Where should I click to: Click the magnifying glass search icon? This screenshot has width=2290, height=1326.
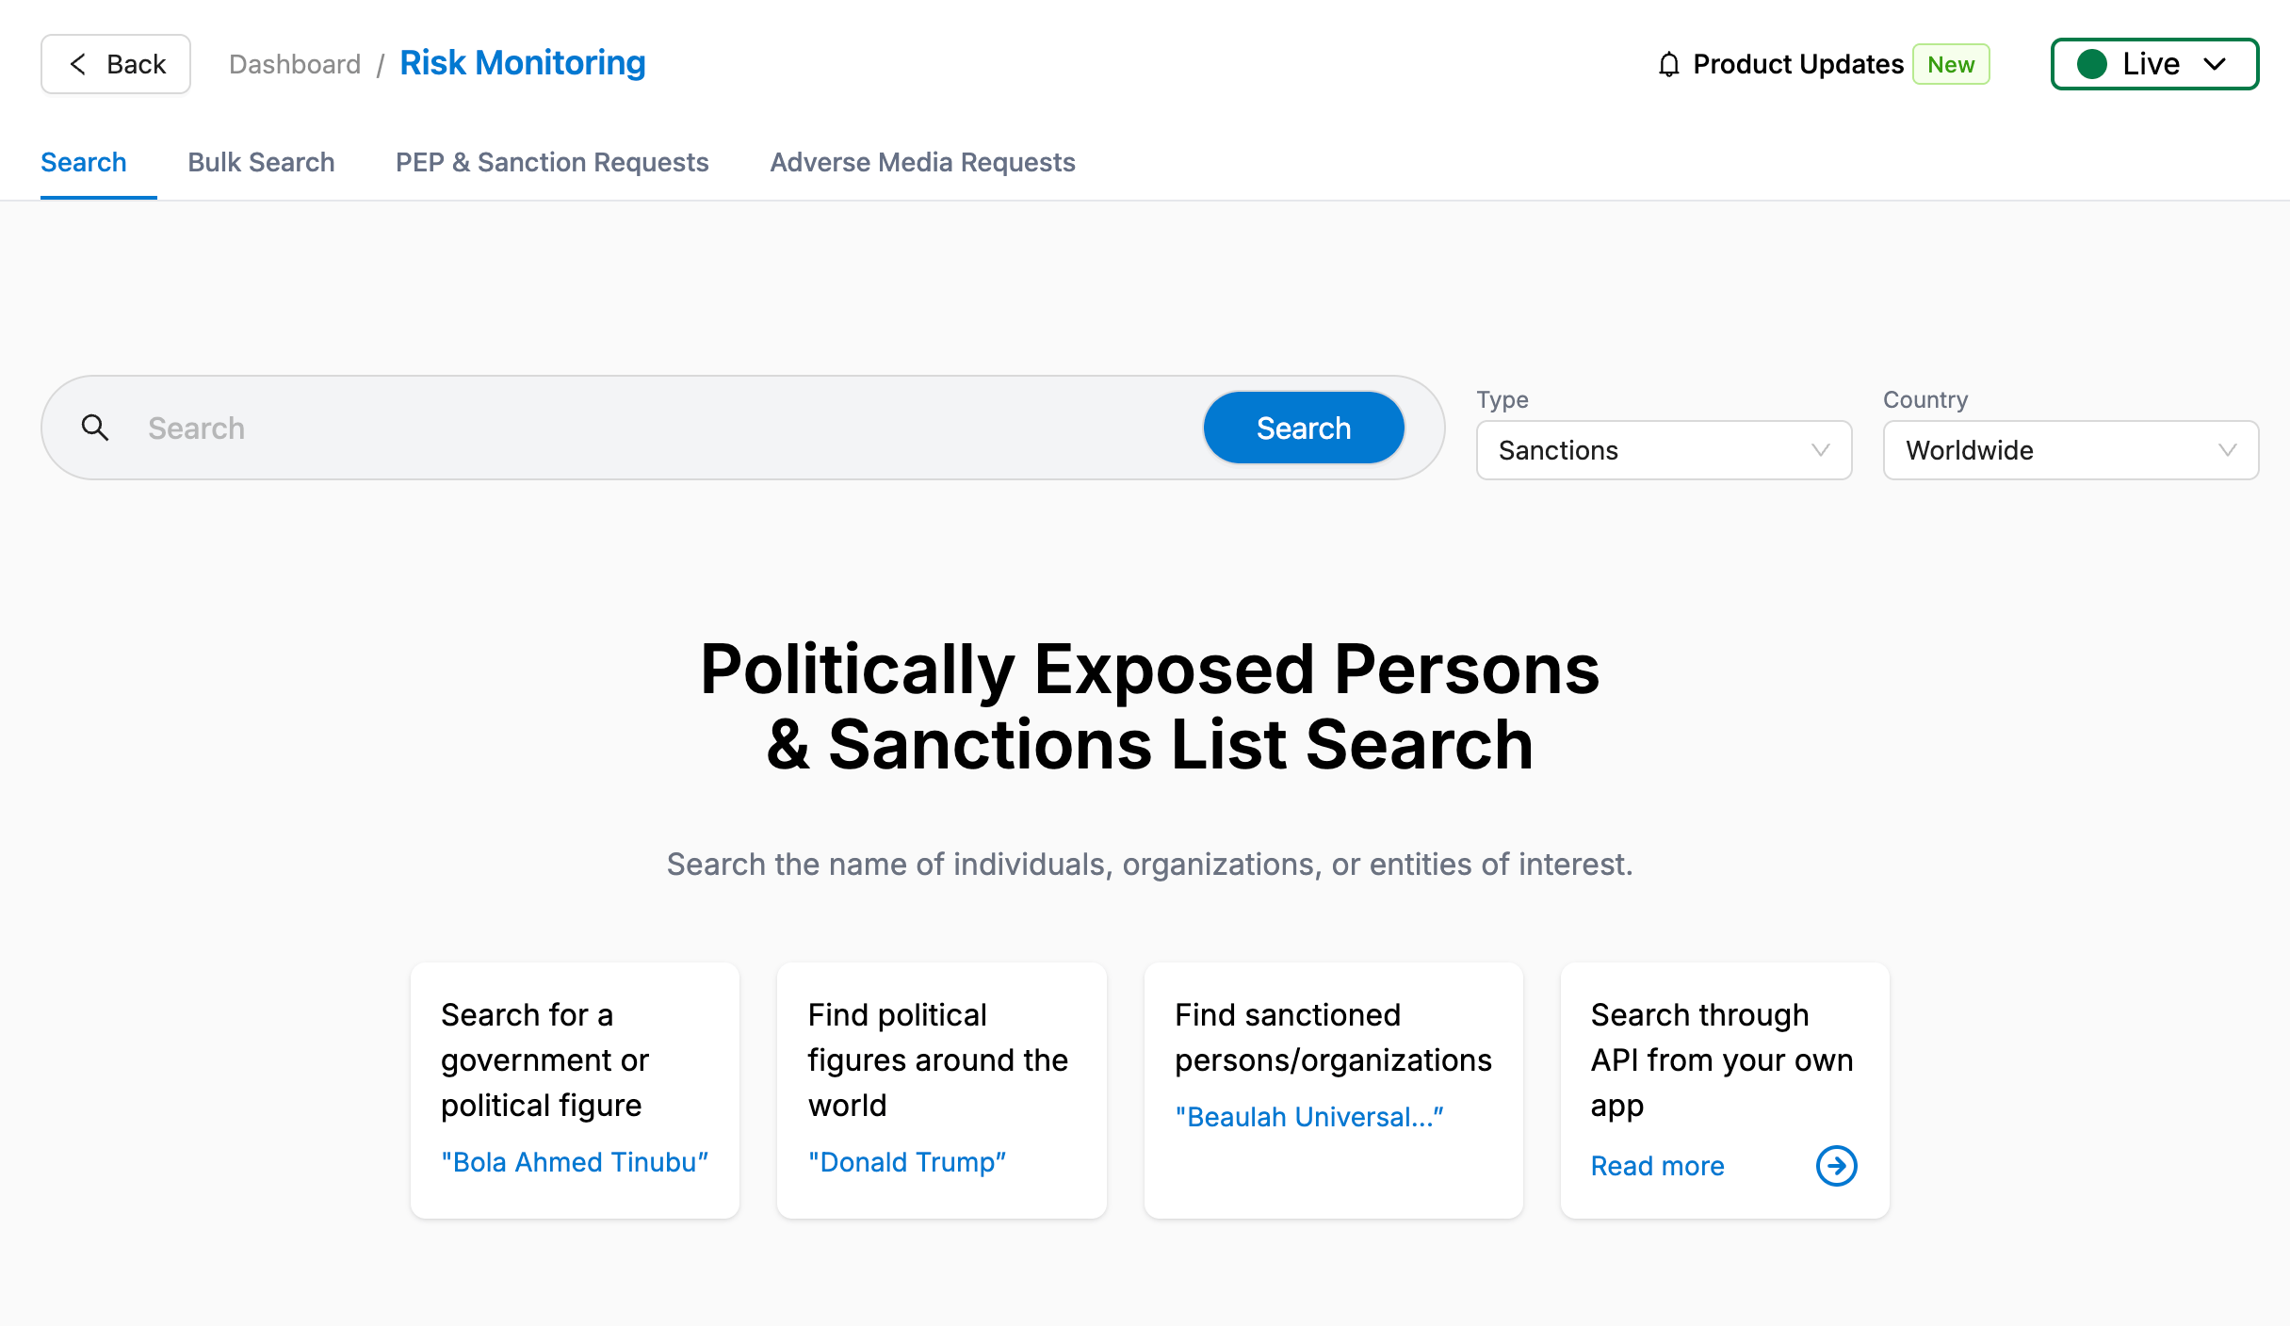[95, 428]
